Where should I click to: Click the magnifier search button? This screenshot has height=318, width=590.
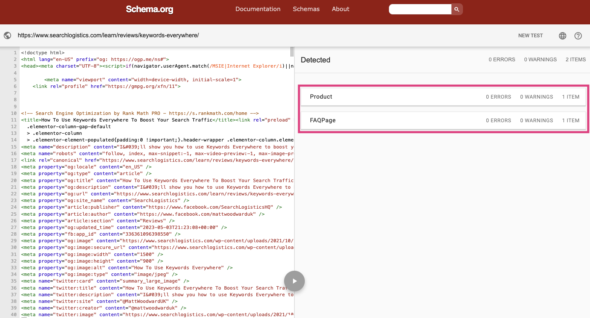pos(457,9)
